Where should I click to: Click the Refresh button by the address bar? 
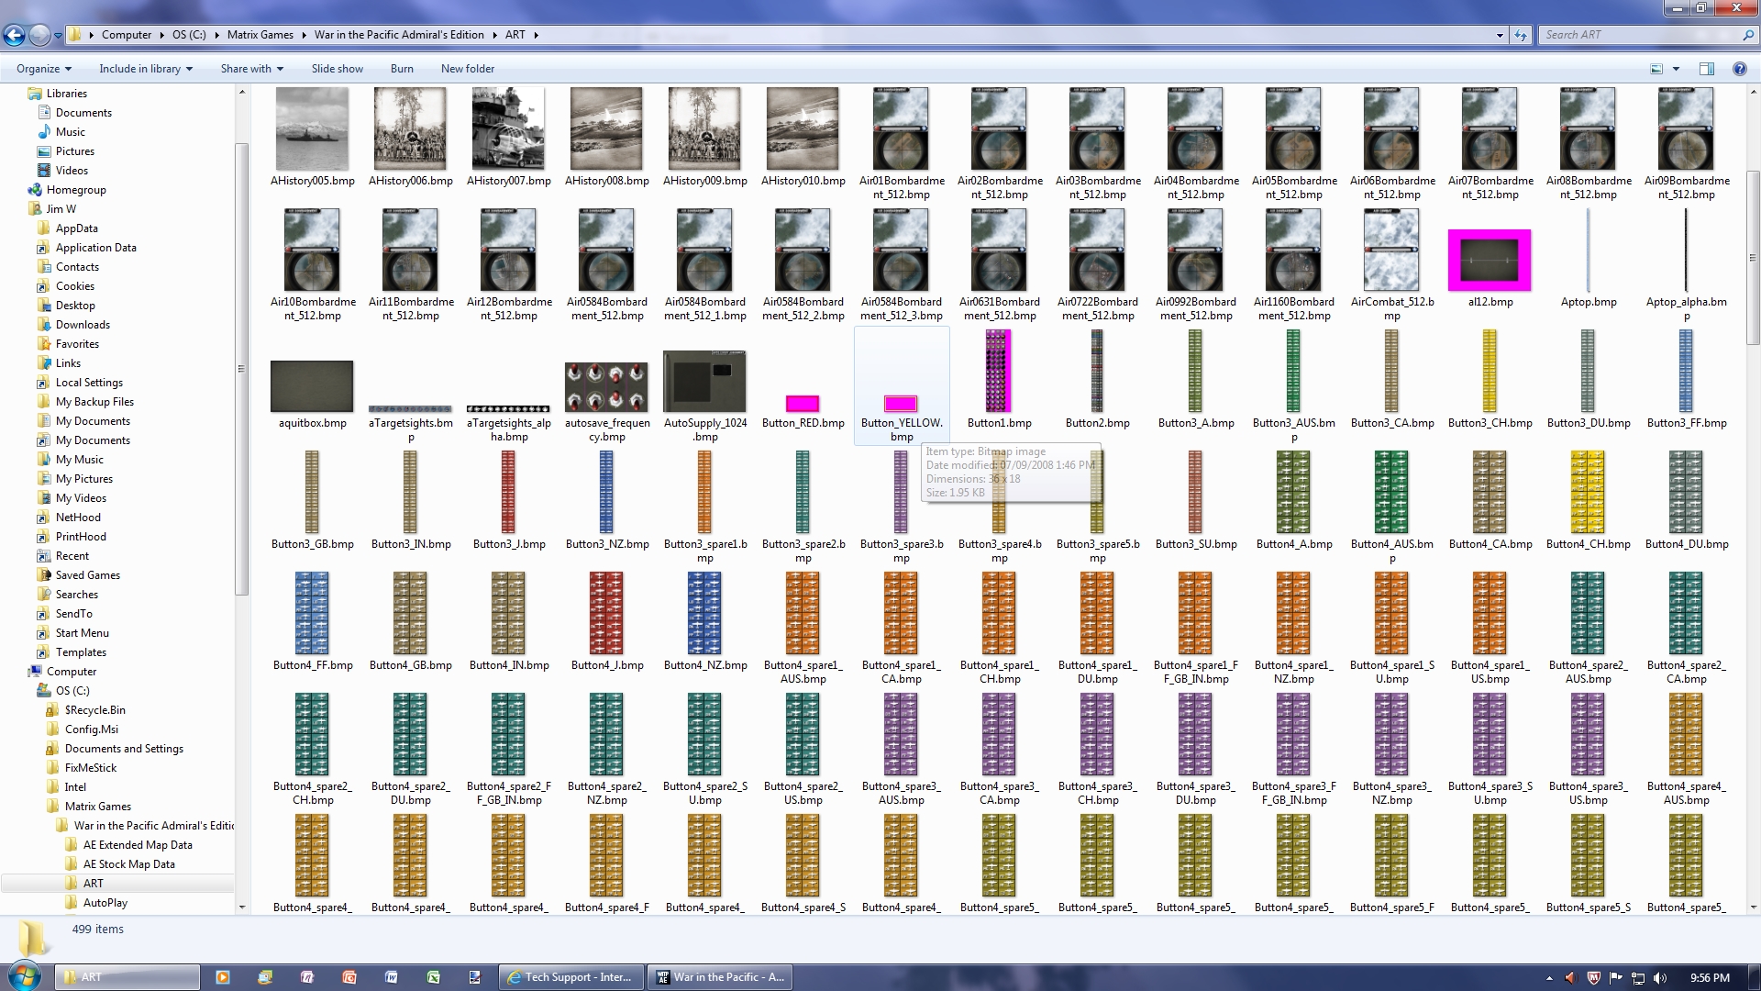point(1521,35)
